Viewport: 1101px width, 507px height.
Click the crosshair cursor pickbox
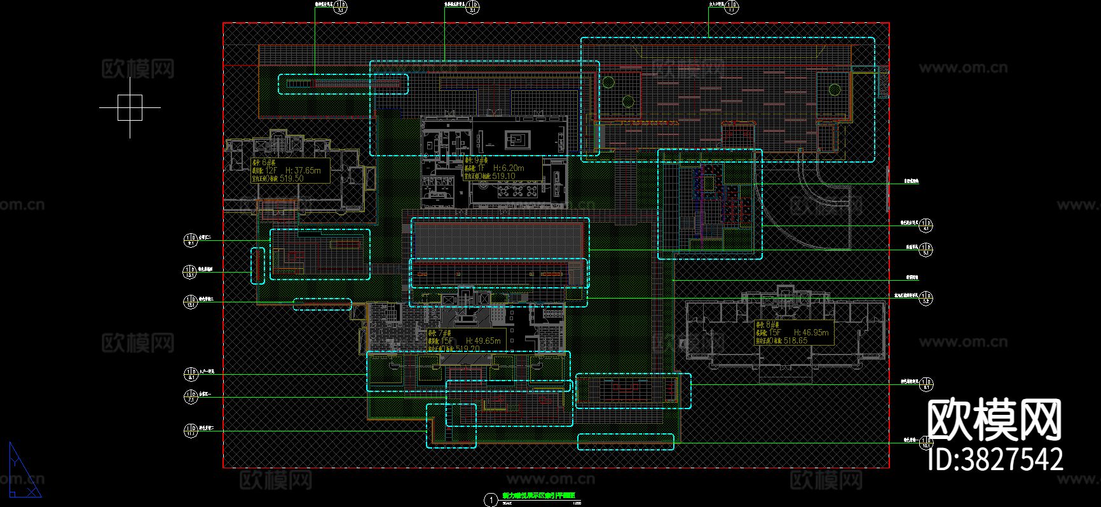pos(130,107)
